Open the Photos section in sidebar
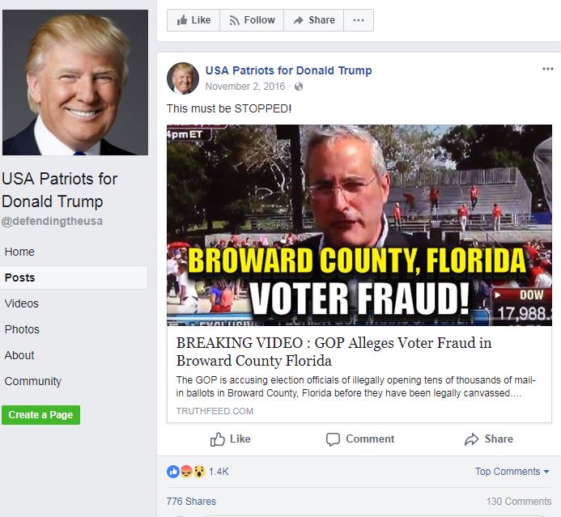 point(22,329)
